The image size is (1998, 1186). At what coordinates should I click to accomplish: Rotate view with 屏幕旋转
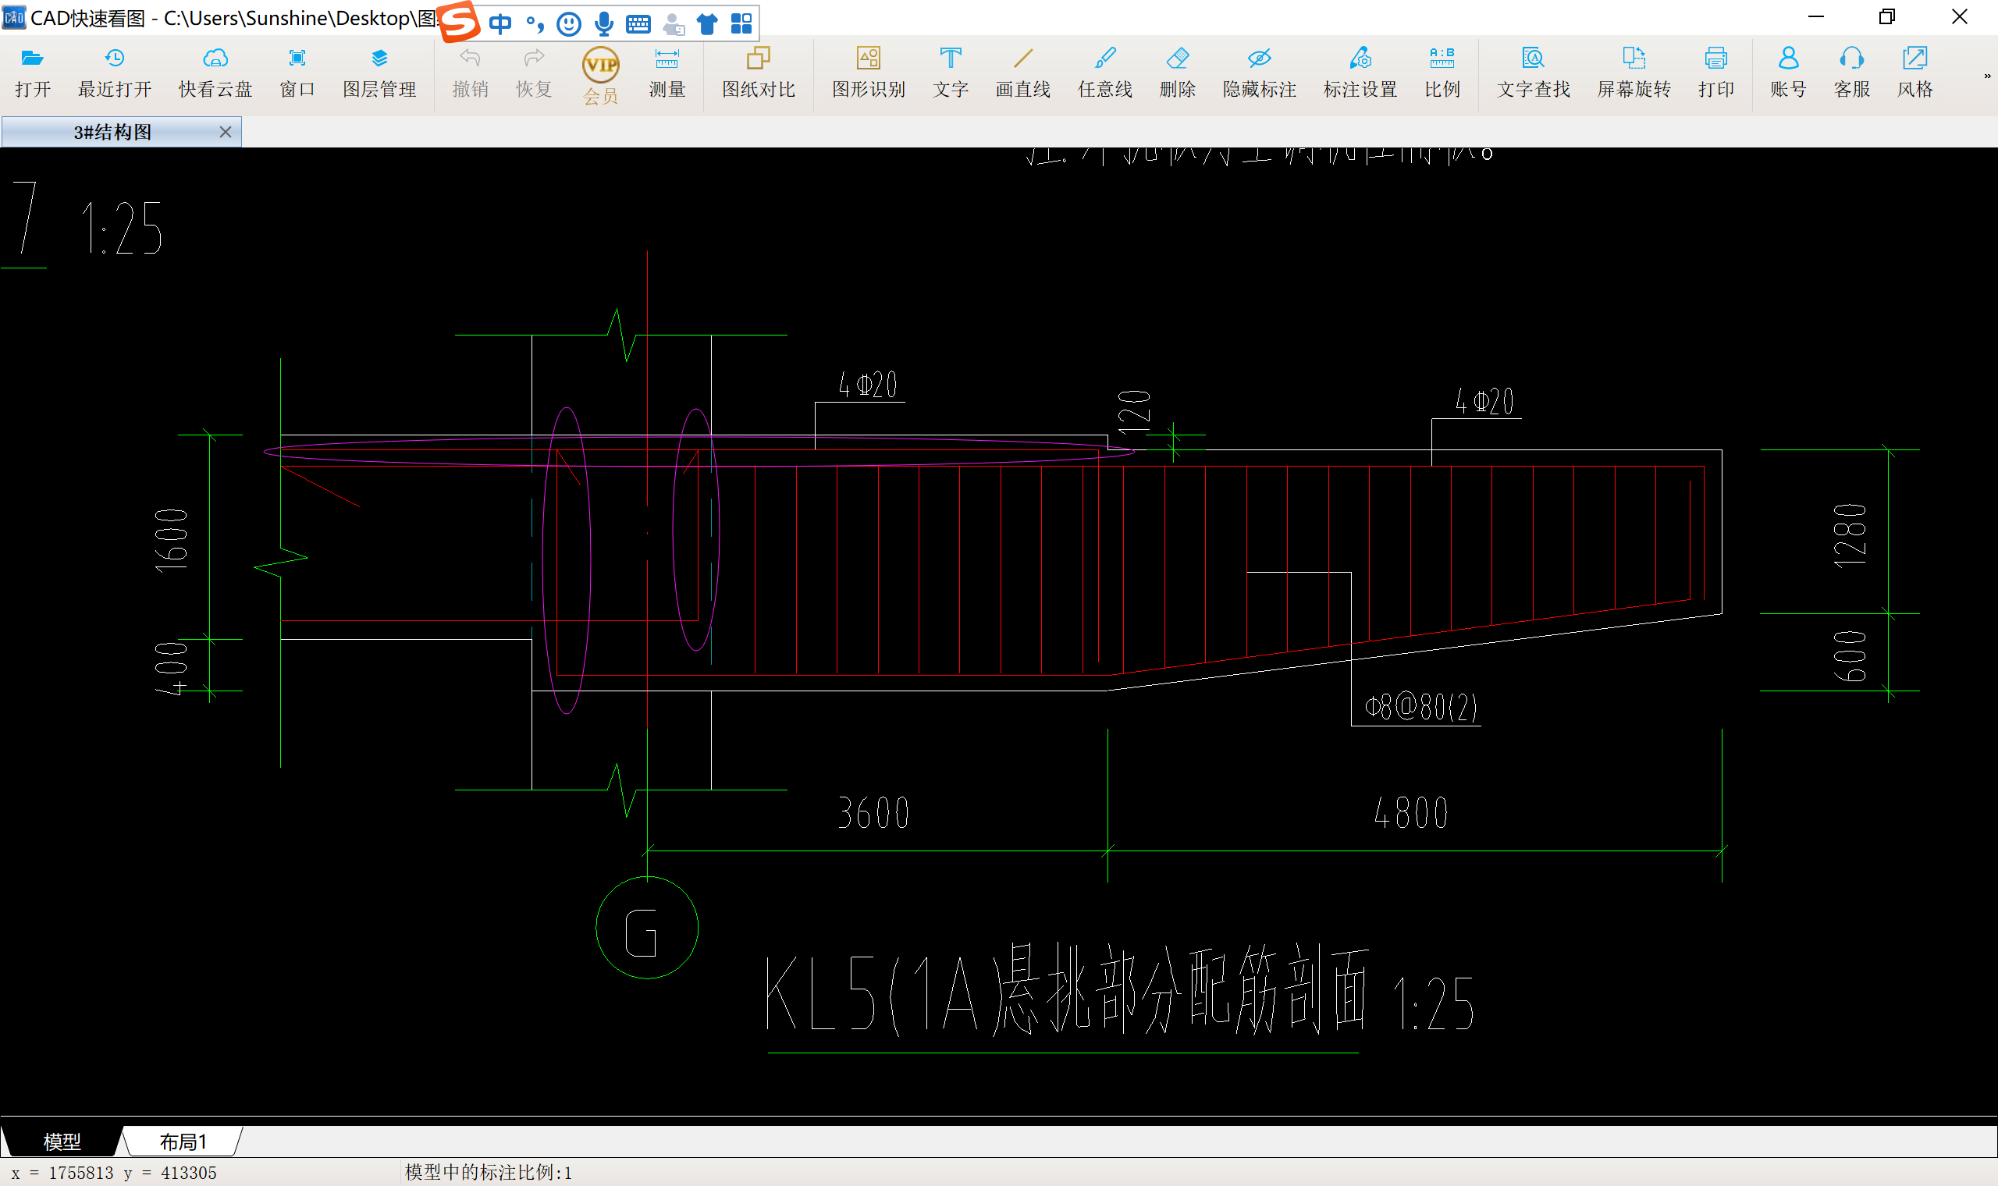coord(1634,73)
